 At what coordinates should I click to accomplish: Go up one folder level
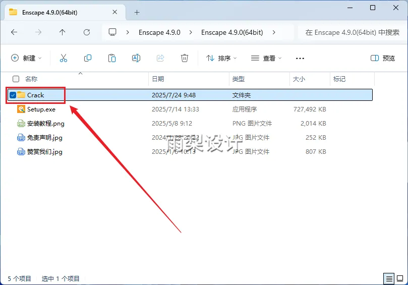tap(62, 32)
